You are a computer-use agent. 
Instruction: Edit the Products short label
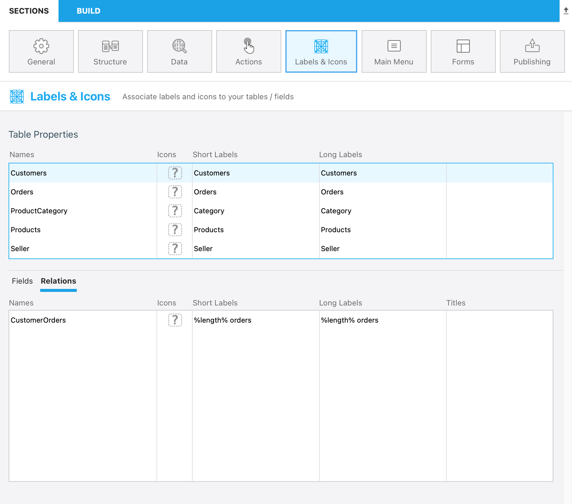click(x=256, y=230)
